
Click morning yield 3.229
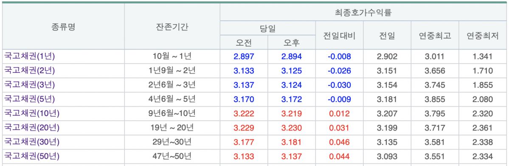point(244,128)
